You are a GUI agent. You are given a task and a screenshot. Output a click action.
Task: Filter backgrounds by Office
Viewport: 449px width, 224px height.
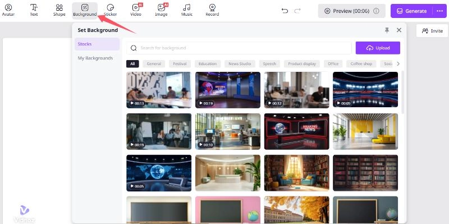tap(333, 63)
